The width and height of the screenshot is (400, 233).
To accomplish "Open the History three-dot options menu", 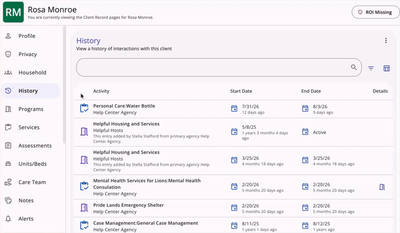I will tap(385, 40).
